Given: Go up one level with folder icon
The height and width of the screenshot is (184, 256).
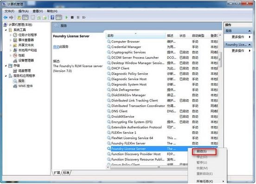Looking at the screenshot, I should coord(19,17).
